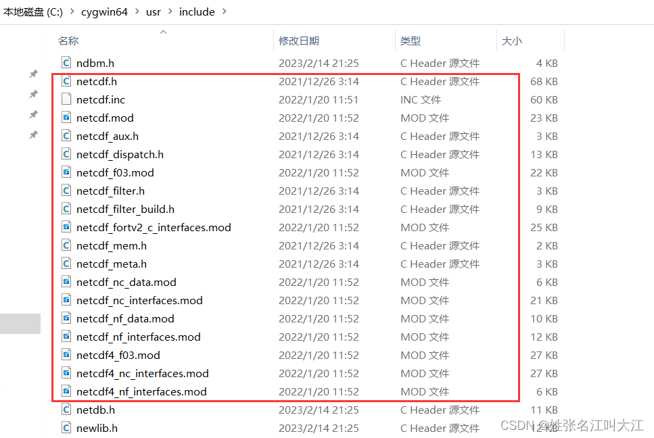Expand the chevron next to usr
This screenshot has height=438, width=654.
(x=170, y=11)
